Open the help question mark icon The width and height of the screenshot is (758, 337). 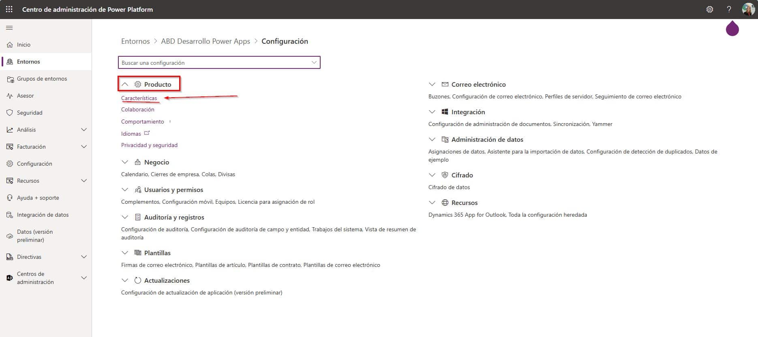(729, 9)
